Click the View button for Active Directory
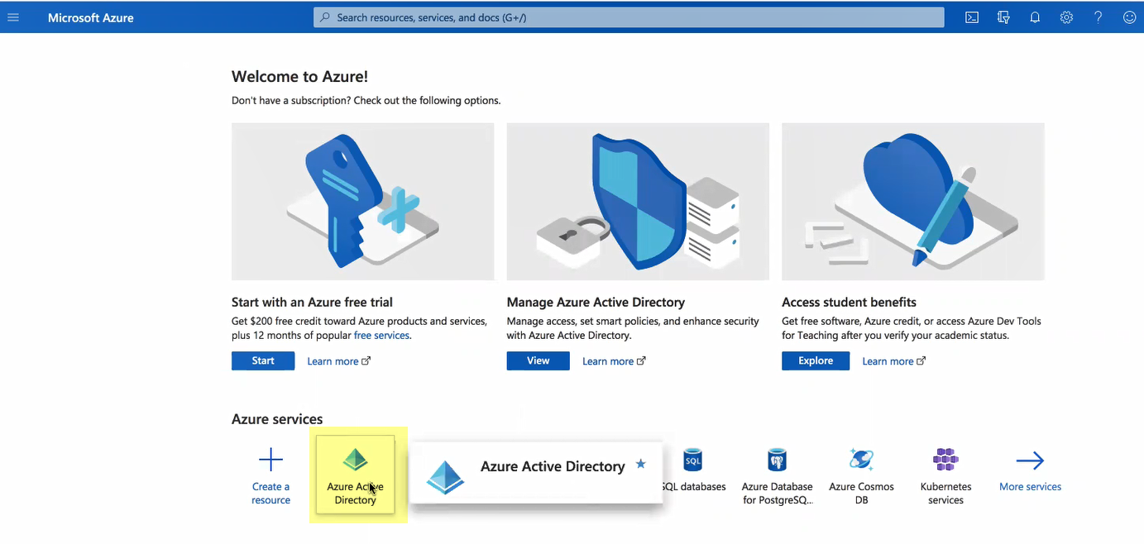Screen dimensions: 1144x544 (x=538, y=360)
